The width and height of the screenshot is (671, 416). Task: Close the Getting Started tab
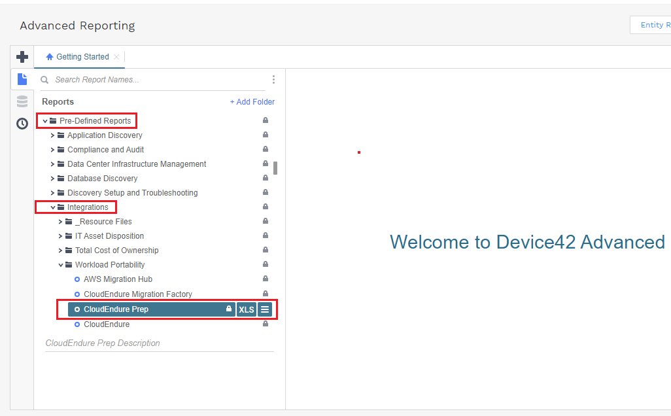click(x=116, y=57)
